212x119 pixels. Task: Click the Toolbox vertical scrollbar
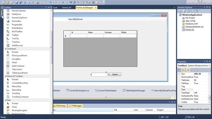click(51, 47)
